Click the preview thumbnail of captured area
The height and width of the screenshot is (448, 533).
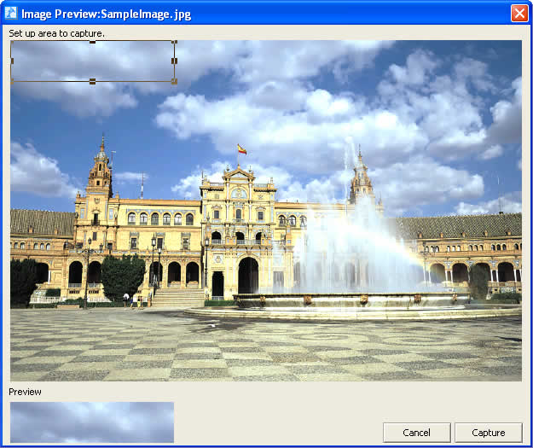coord(92,422)
